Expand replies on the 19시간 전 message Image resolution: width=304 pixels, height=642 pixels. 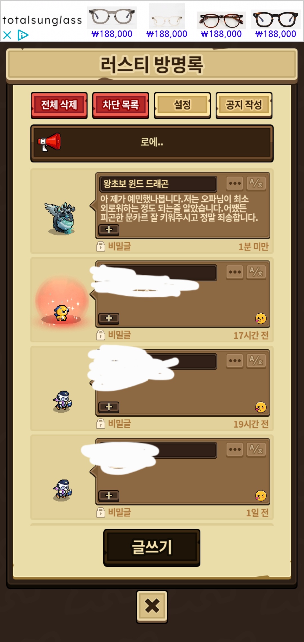pyautogui.click(x=109, y=407)
